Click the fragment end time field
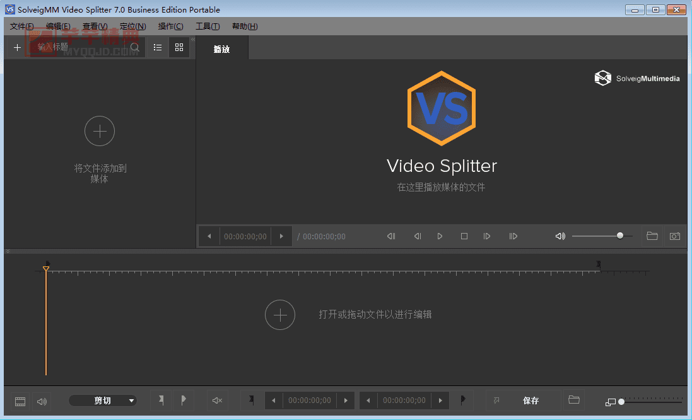This screenshot has width=692, height=420. pyautogui.click(x=404, y=400)
